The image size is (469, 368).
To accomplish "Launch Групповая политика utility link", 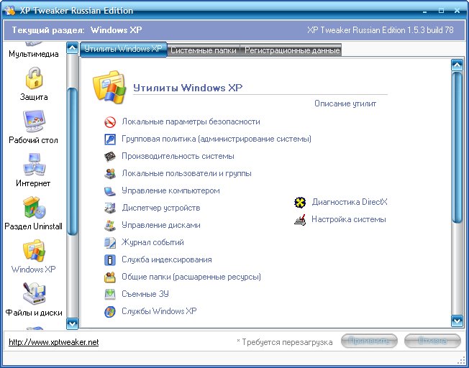I will pos(217,139).
